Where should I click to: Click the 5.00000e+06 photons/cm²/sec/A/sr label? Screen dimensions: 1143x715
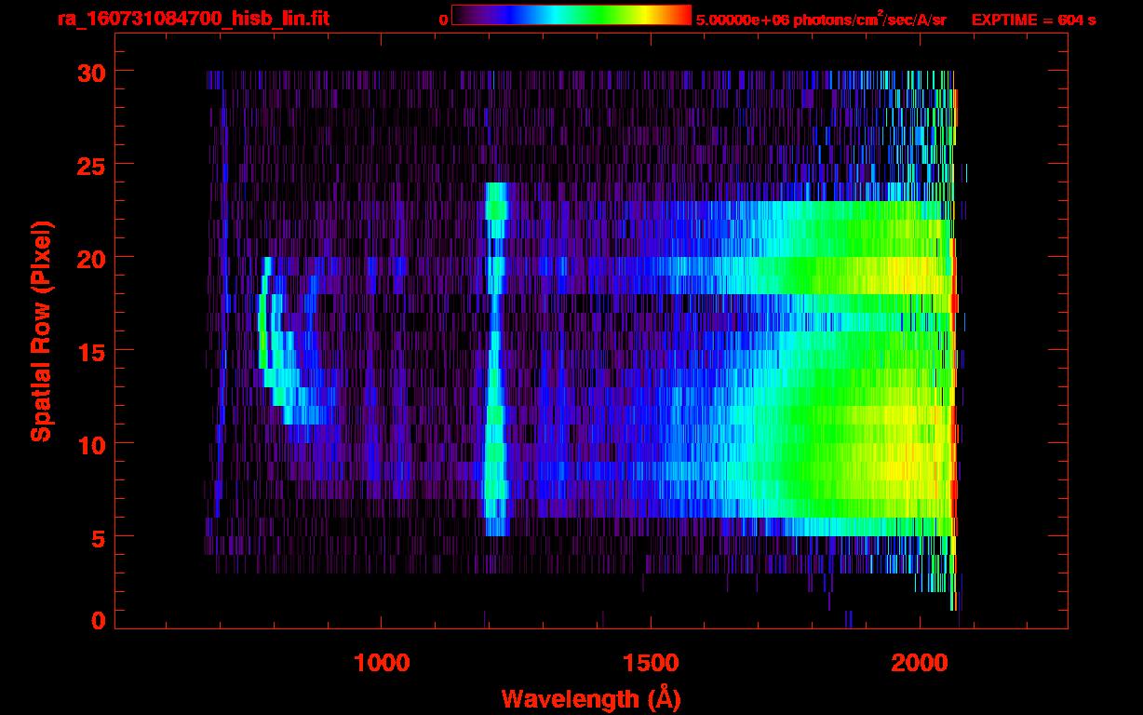coord(821,19)
